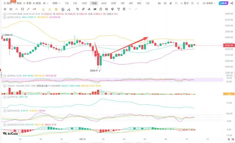The image size is (235, 143).
Task: Select the flag marker tool
Action: 78,9
